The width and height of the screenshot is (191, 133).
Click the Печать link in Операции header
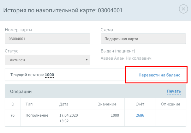point(174,91)
